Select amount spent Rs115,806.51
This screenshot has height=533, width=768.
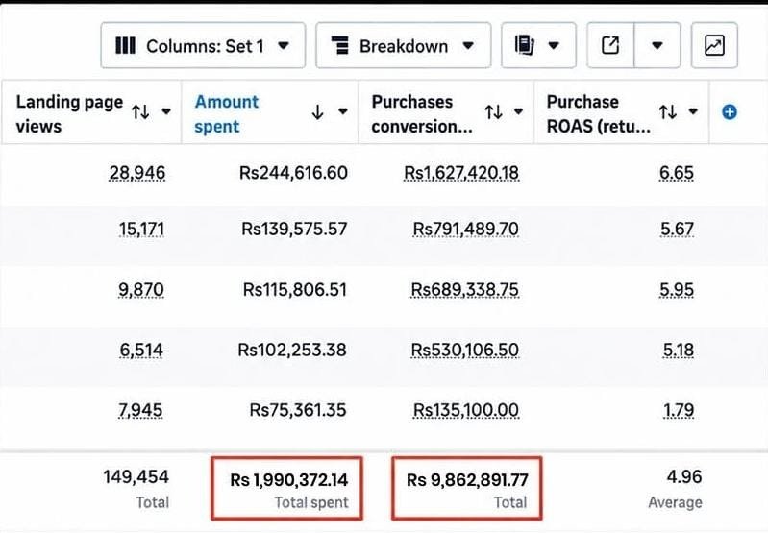(x=295, y=290)
